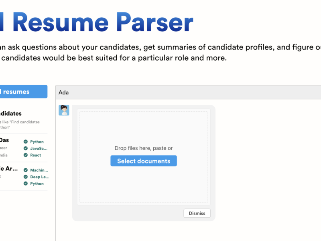Click the checkmark icon beside React skill
The image size is (321, 241).
[26, 155]
